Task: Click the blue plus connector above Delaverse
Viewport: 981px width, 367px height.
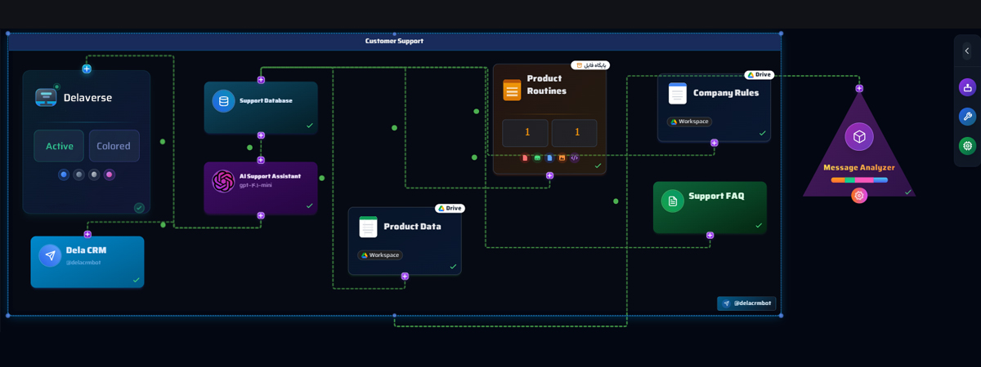Action: (x=87, y=69)
